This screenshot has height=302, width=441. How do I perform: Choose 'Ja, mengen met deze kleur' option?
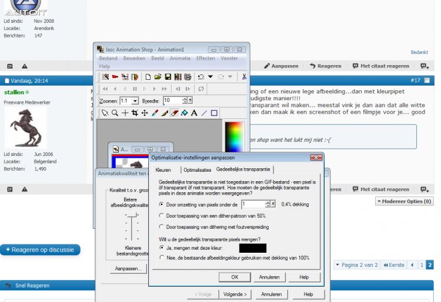pyautogui.click(x=162, y=247)
